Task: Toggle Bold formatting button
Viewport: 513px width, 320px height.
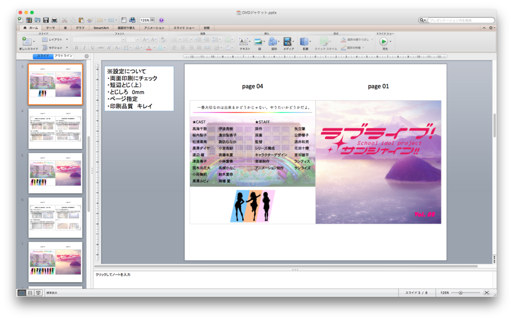Action: [76, 47]
